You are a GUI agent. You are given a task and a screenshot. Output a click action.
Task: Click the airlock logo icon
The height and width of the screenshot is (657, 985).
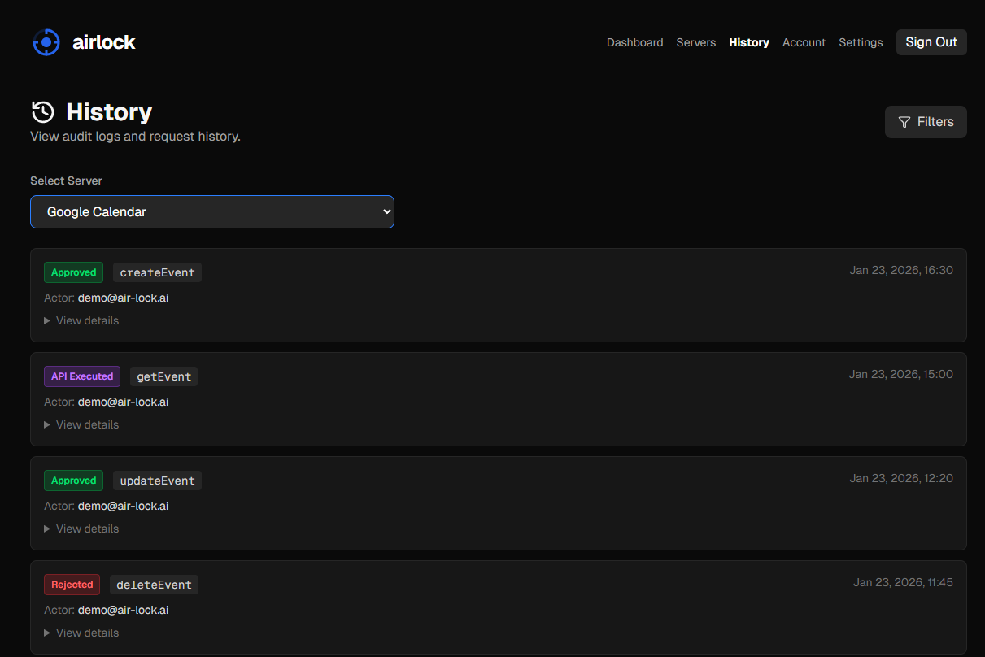tap(46, 42)
